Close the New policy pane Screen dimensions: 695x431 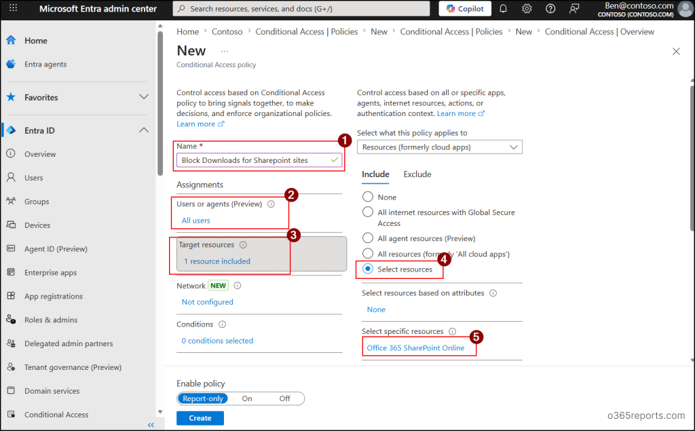[676, 52]
